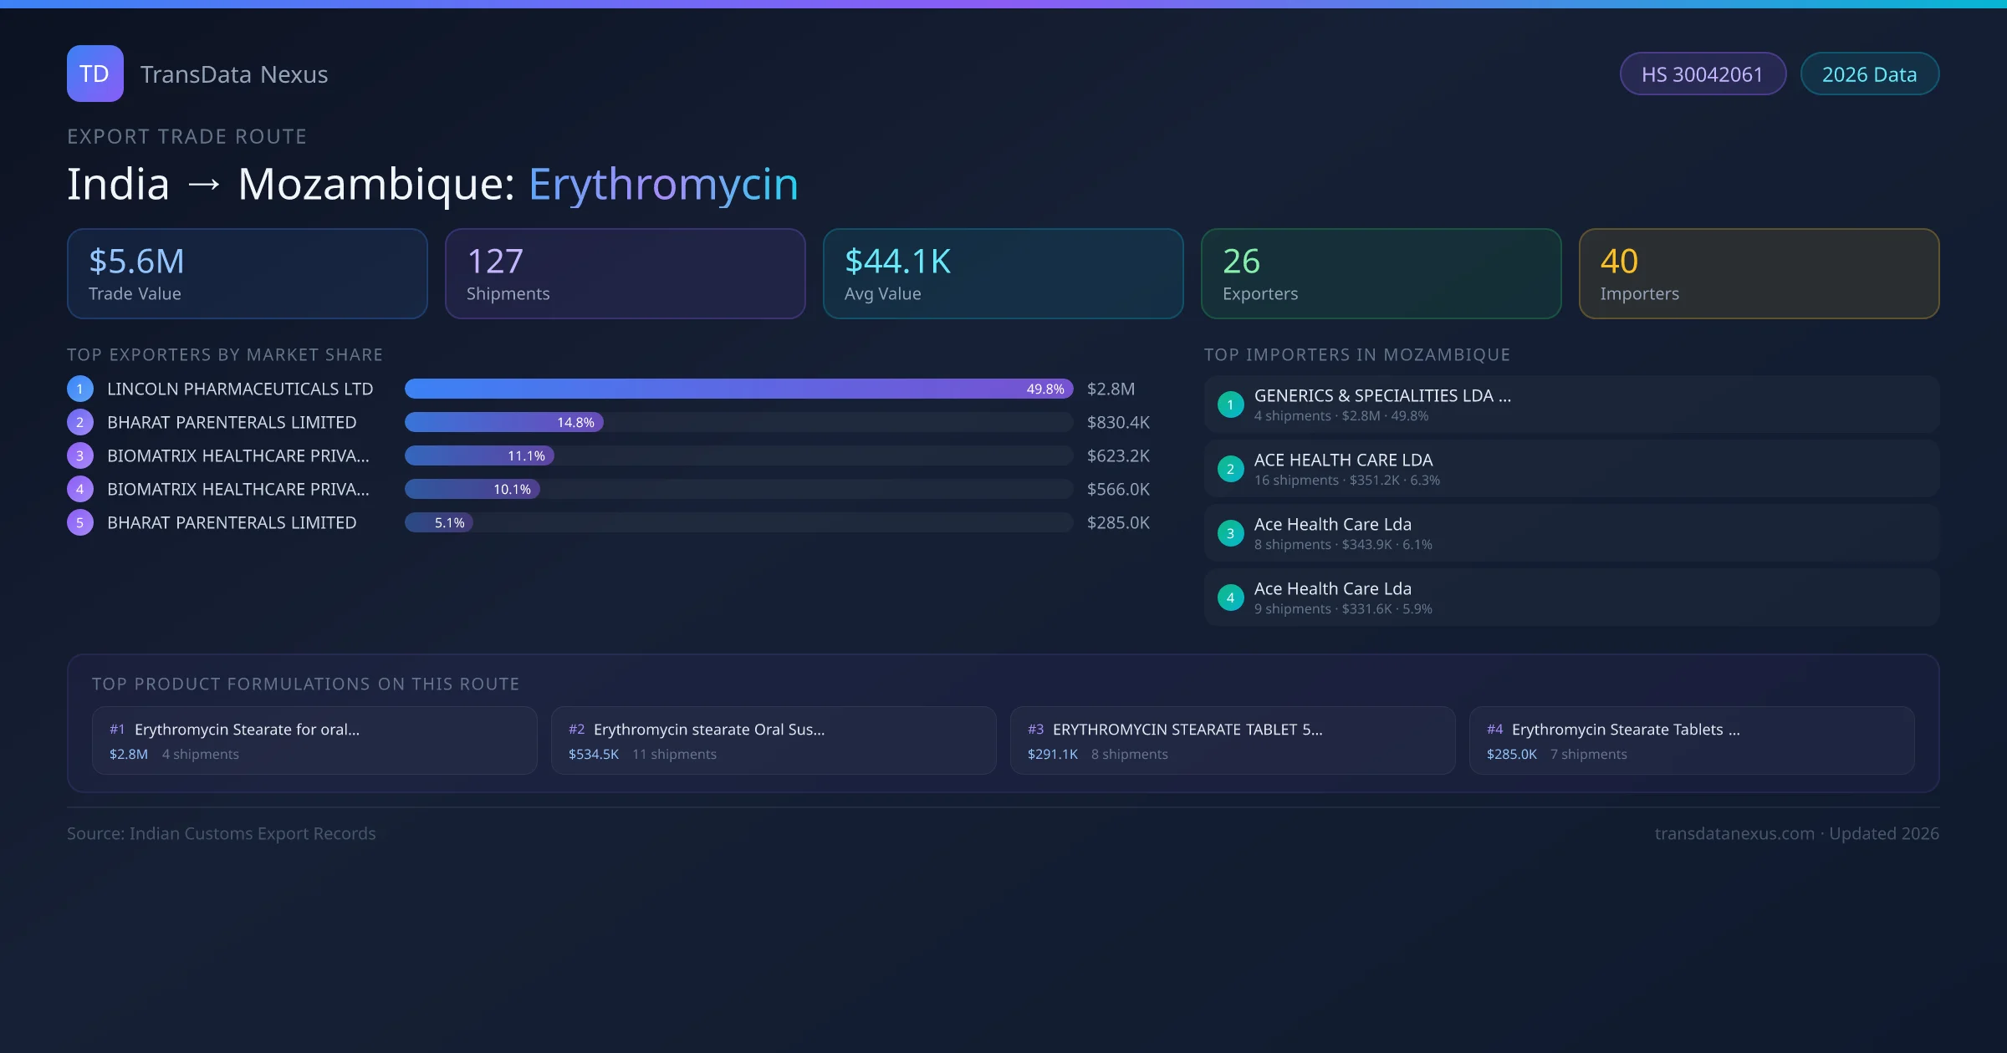Click the TD logo icon
Screen dimensions: 2007x1053
(94, 74)
